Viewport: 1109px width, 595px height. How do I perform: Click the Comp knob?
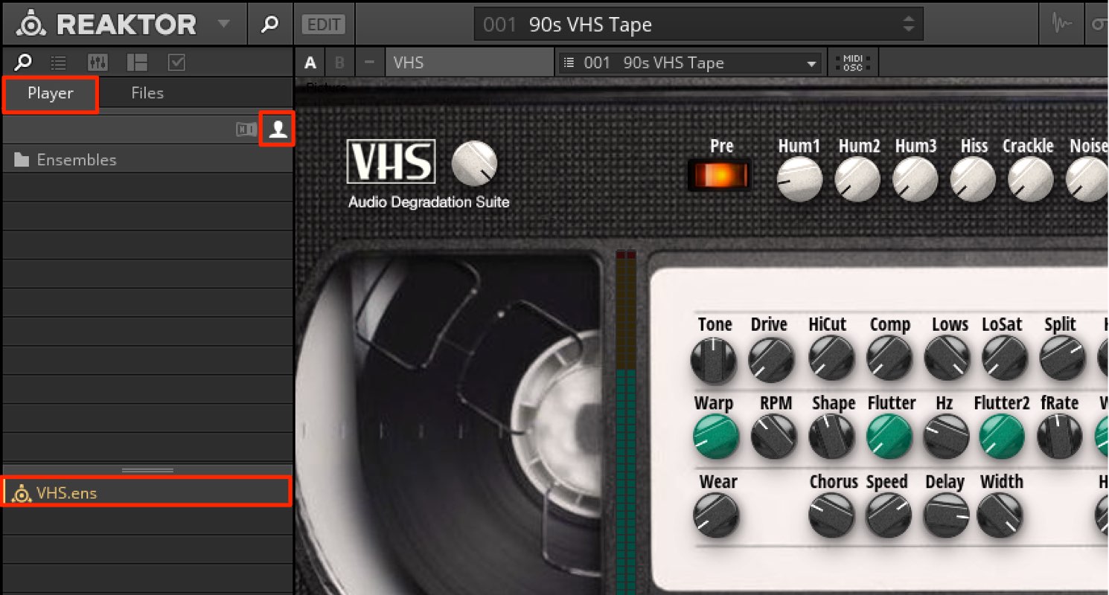(x=889, y=358)
